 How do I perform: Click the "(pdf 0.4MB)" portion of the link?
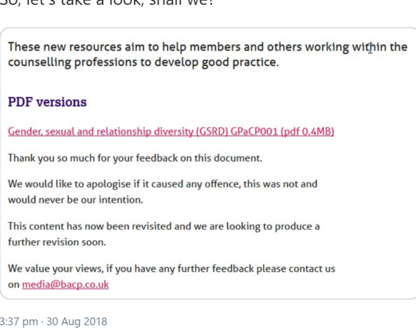click(x=308, y=131)
